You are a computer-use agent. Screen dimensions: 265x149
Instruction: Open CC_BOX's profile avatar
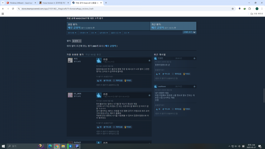point(70,95)
